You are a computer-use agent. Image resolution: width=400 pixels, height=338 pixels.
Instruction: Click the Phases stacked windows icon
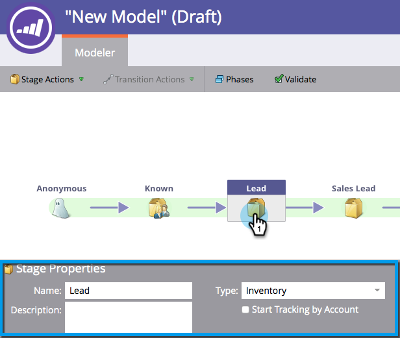pyautogui.click(x=219, y=79)
